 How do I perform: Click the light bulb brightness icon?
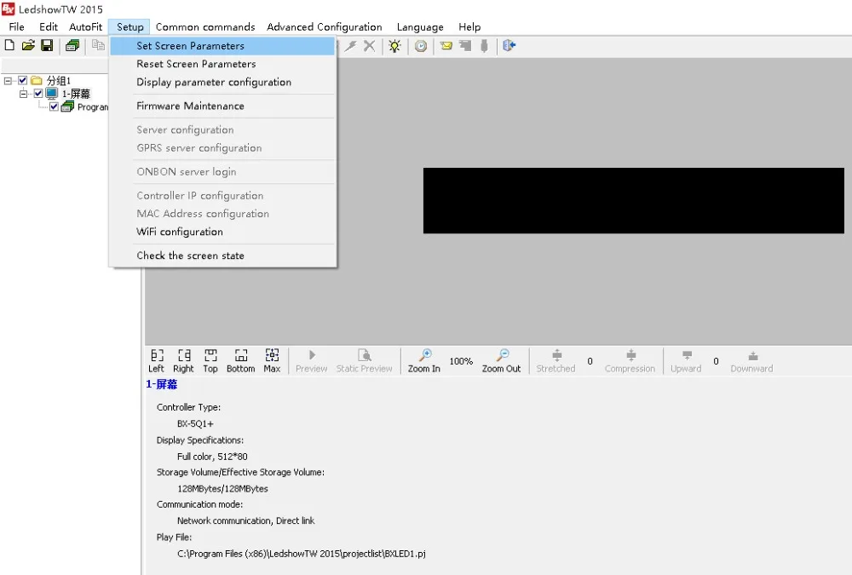coord(394,46)
